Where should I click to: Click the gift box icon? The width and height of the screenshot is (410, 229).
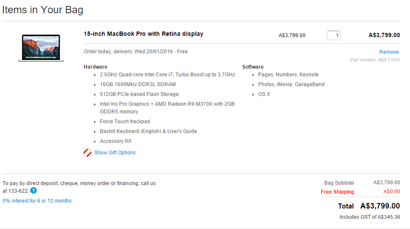87,153
